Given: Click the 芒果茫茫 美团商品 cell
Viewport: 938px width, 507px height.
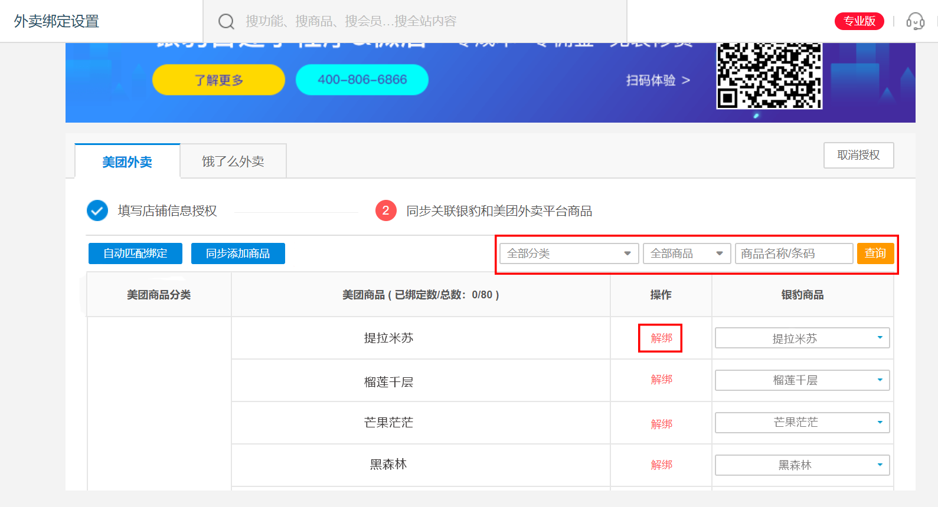Looking at the screenshot, I should 421,423.
